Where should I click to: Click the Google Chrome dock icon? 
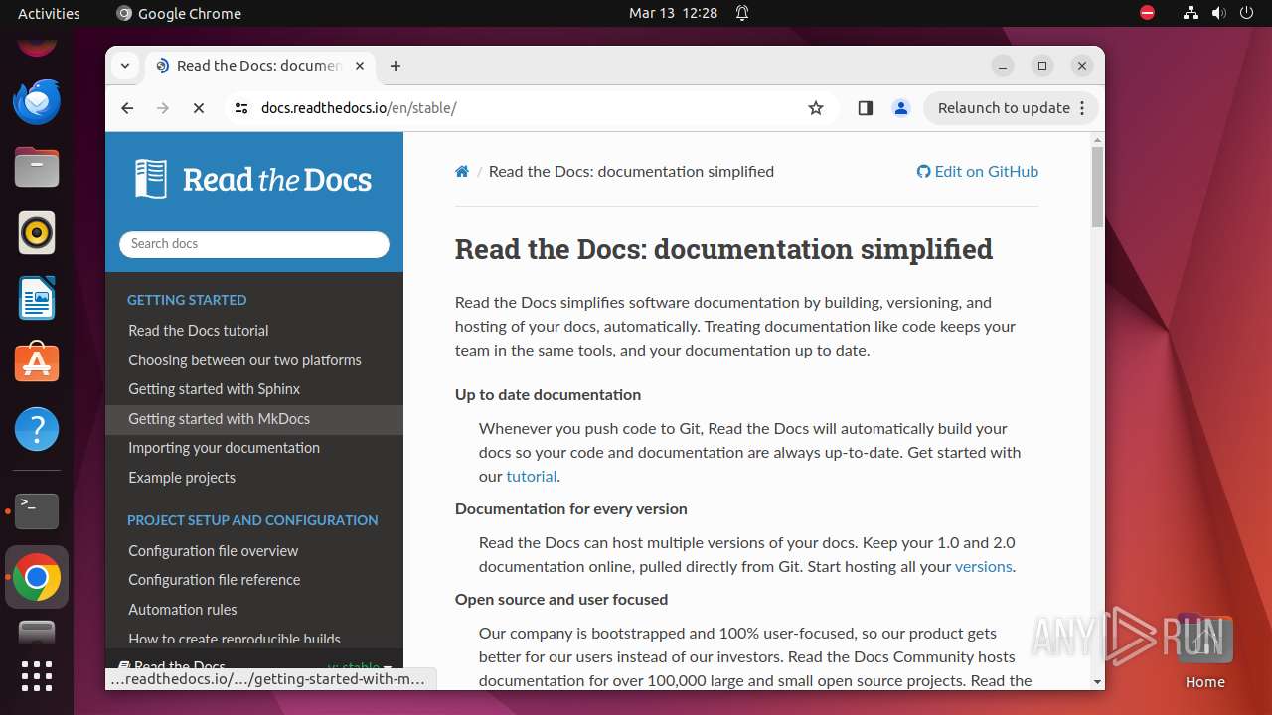(37, 577)
